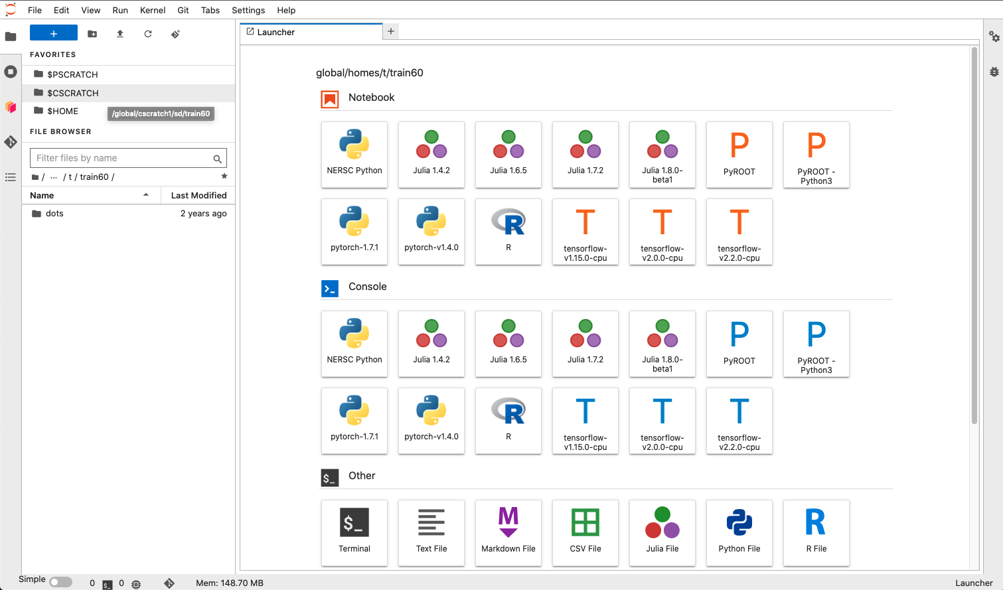Toggle Simple interface mode switch
The image size is (1003, 590).
[60, 582]
